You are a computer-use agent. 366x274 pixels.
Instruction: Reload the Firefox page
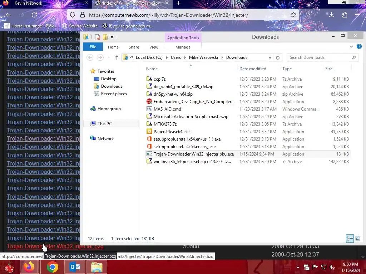click(x=34, y=15)
